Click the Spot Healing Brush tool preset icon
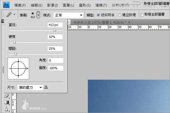This screenshot has height=113, width=170. pyautogui.click(x=8, y=15)
